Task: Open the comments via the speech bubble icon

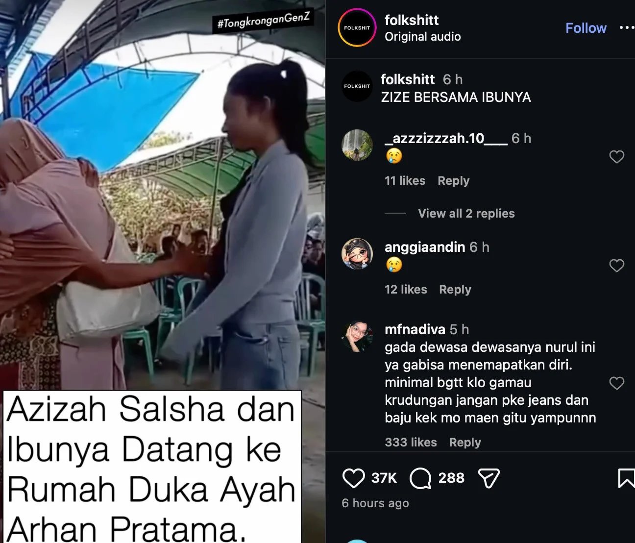Action: click(x=420, y=478)
